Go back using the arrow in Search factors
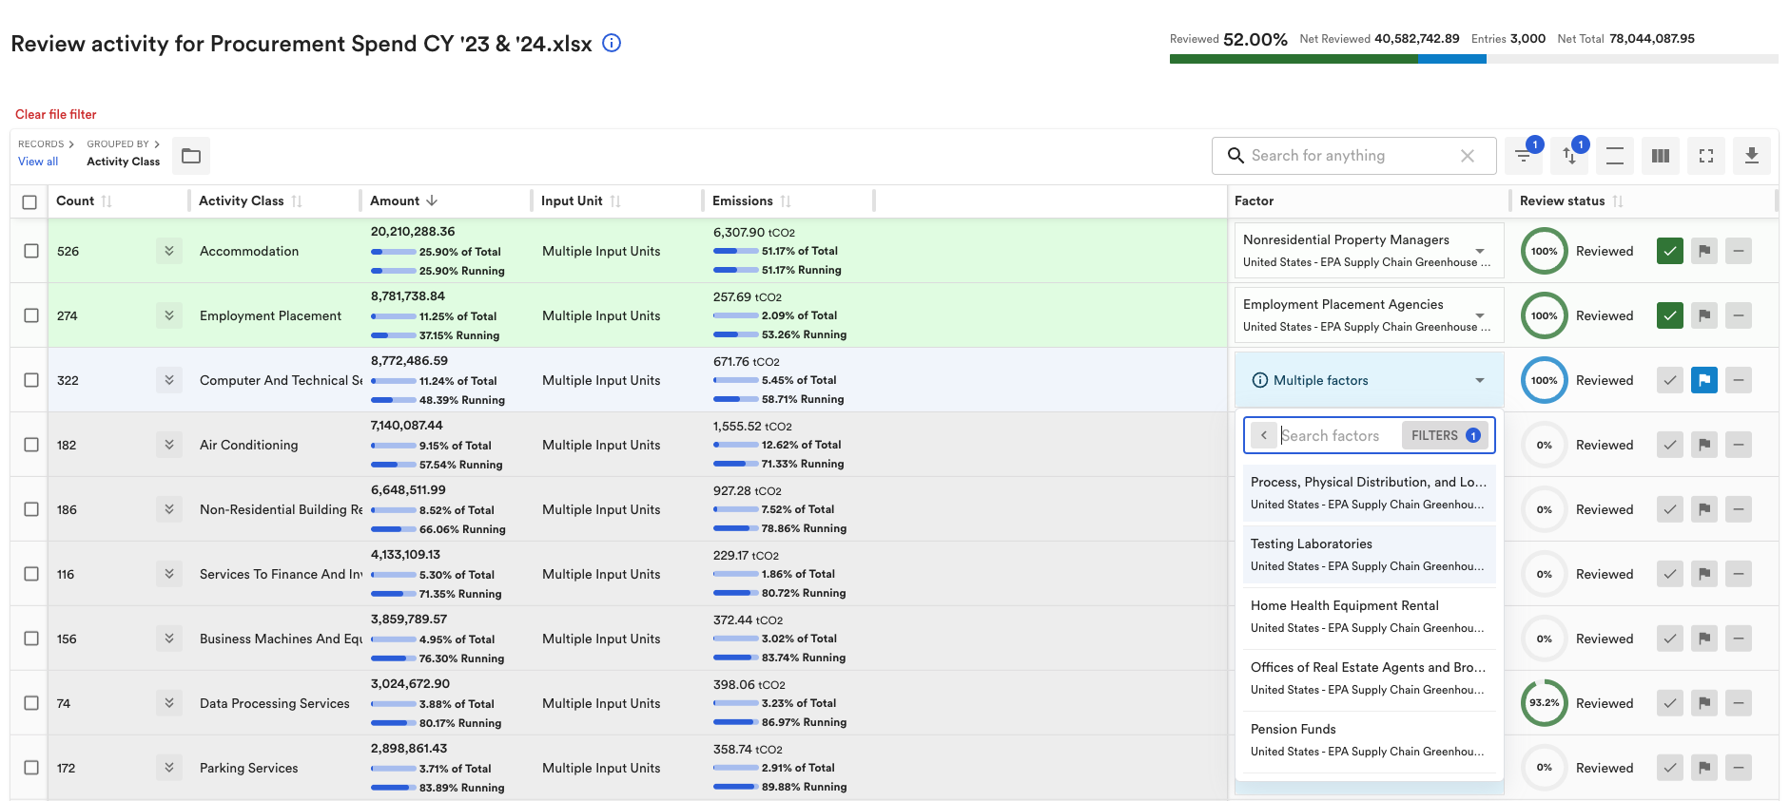 [x=1263, y=435]
